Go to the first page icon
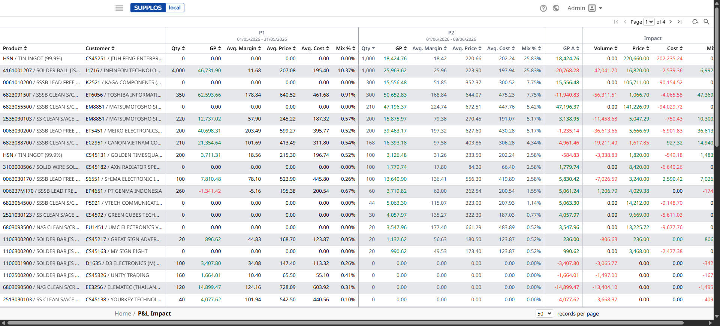 click(616, 22)
